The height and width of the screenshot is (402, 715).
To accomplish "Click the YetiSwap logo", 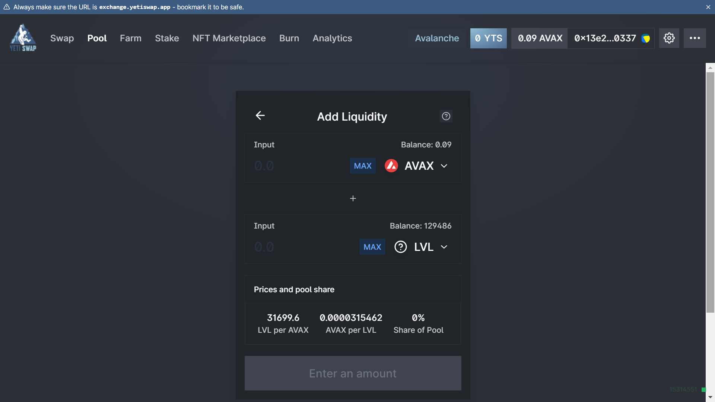I will (23, 38).
